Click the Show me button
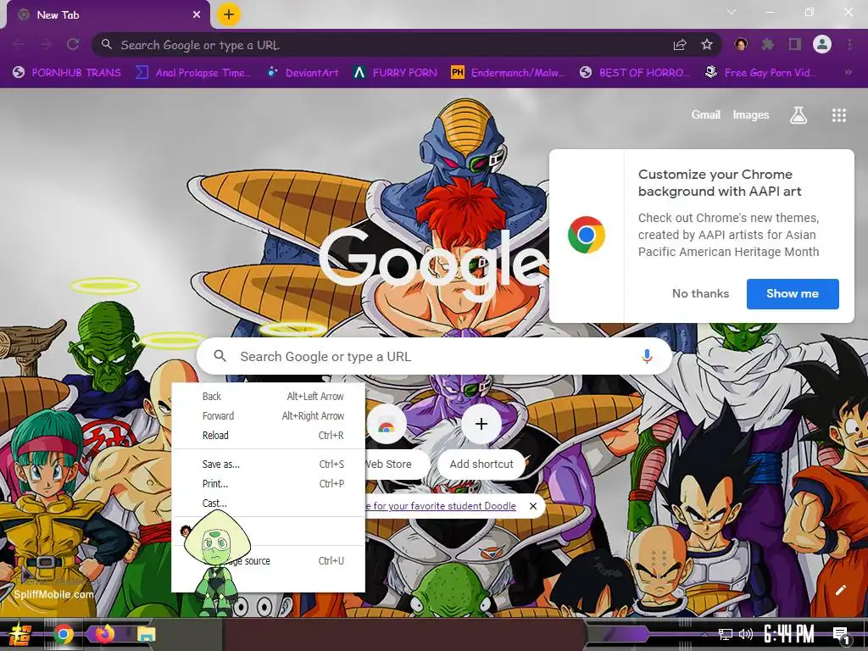 (793, 294)
